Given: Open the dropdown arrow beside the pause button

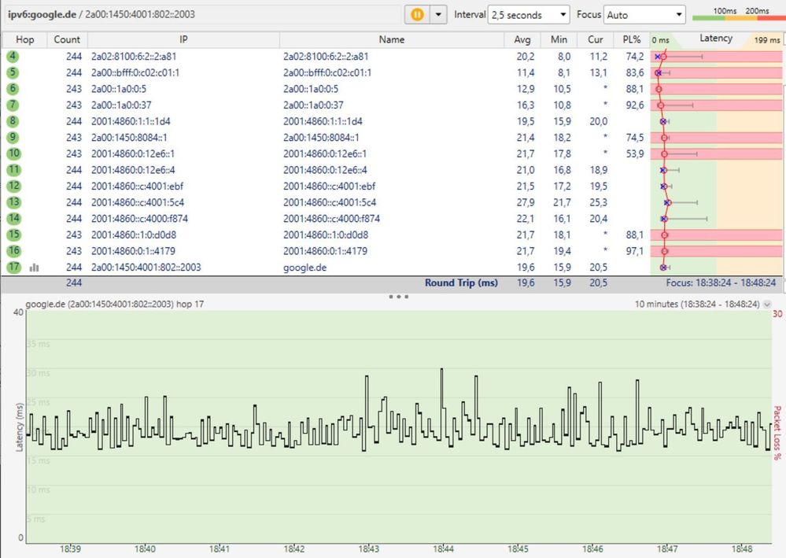Looking at the screenshot, I should pos(438,14).
